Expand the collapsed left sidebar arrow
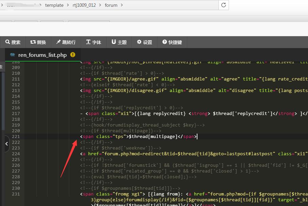This screenshot has height=206, width=308. 6,144
